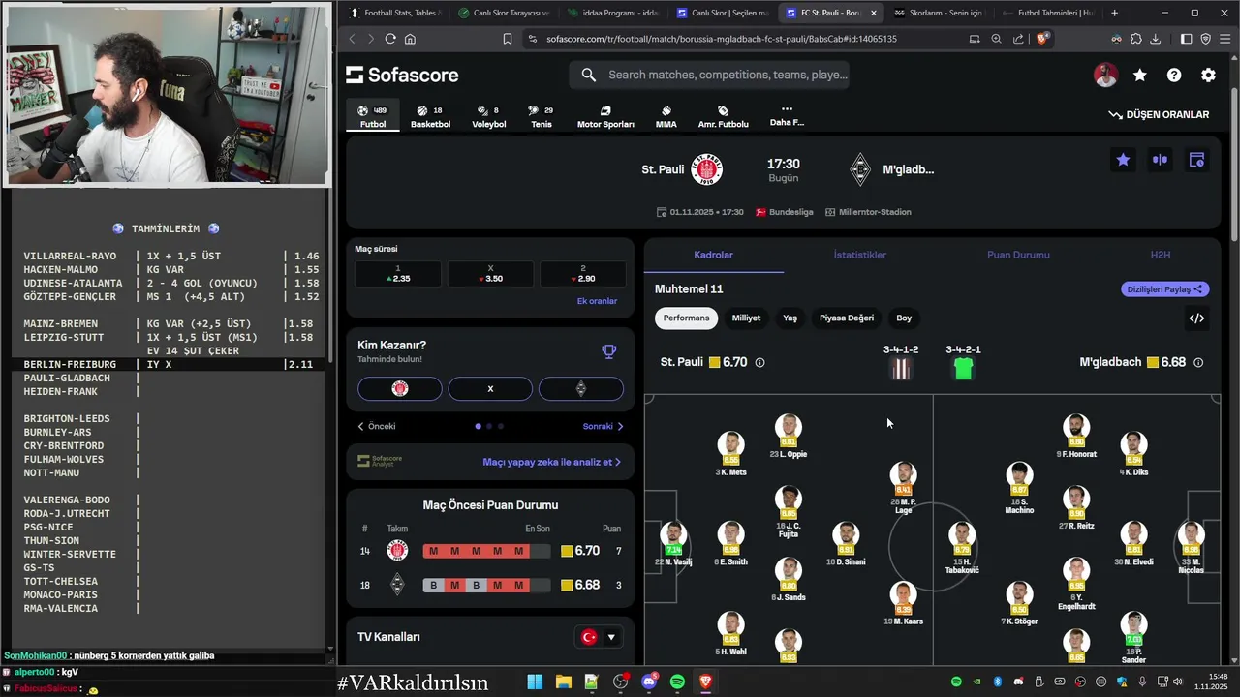This screenshot has width=1240, height=697.
Task: Open the favorites star in Sofascore header
Action: pos(1139,75)
